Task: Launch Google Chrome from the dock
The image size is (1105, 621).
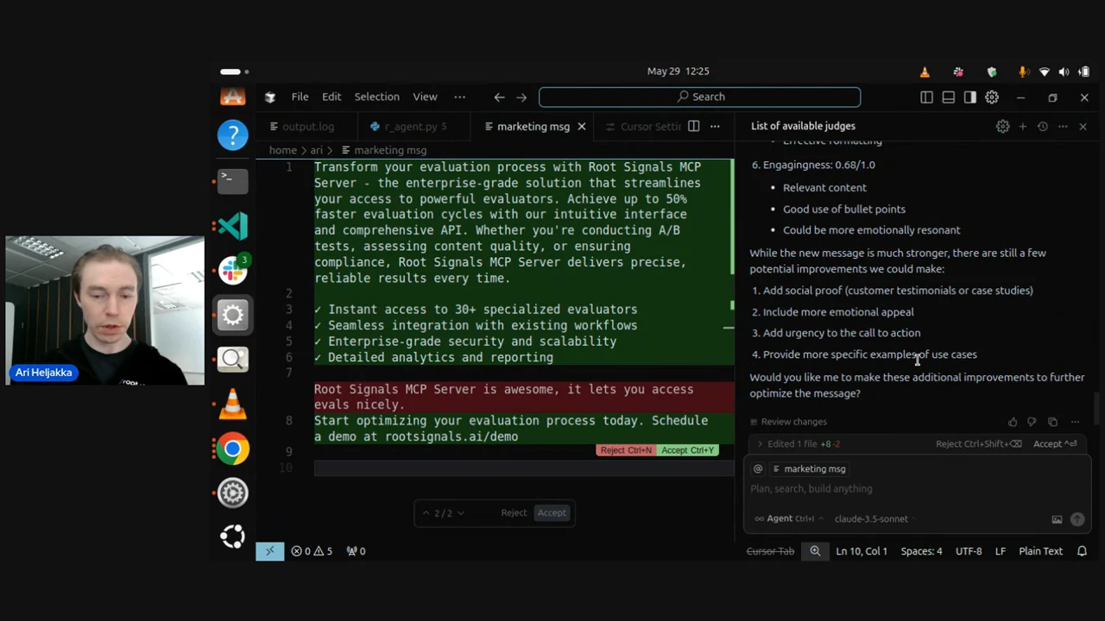Action: [x=232, y=448]
